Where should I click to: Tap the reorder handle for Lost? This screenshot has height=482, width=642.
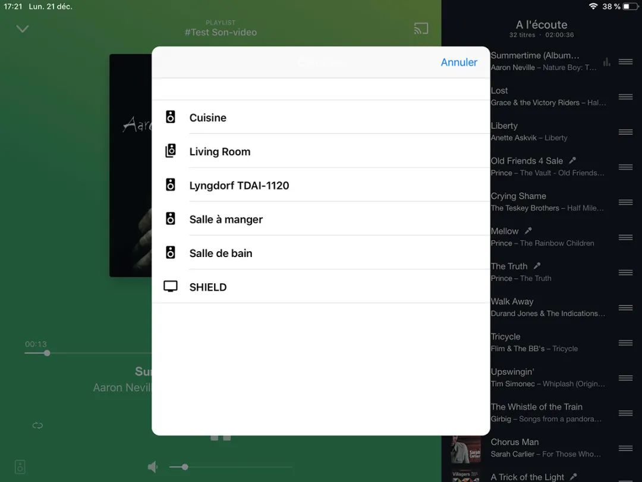point(625,97)
